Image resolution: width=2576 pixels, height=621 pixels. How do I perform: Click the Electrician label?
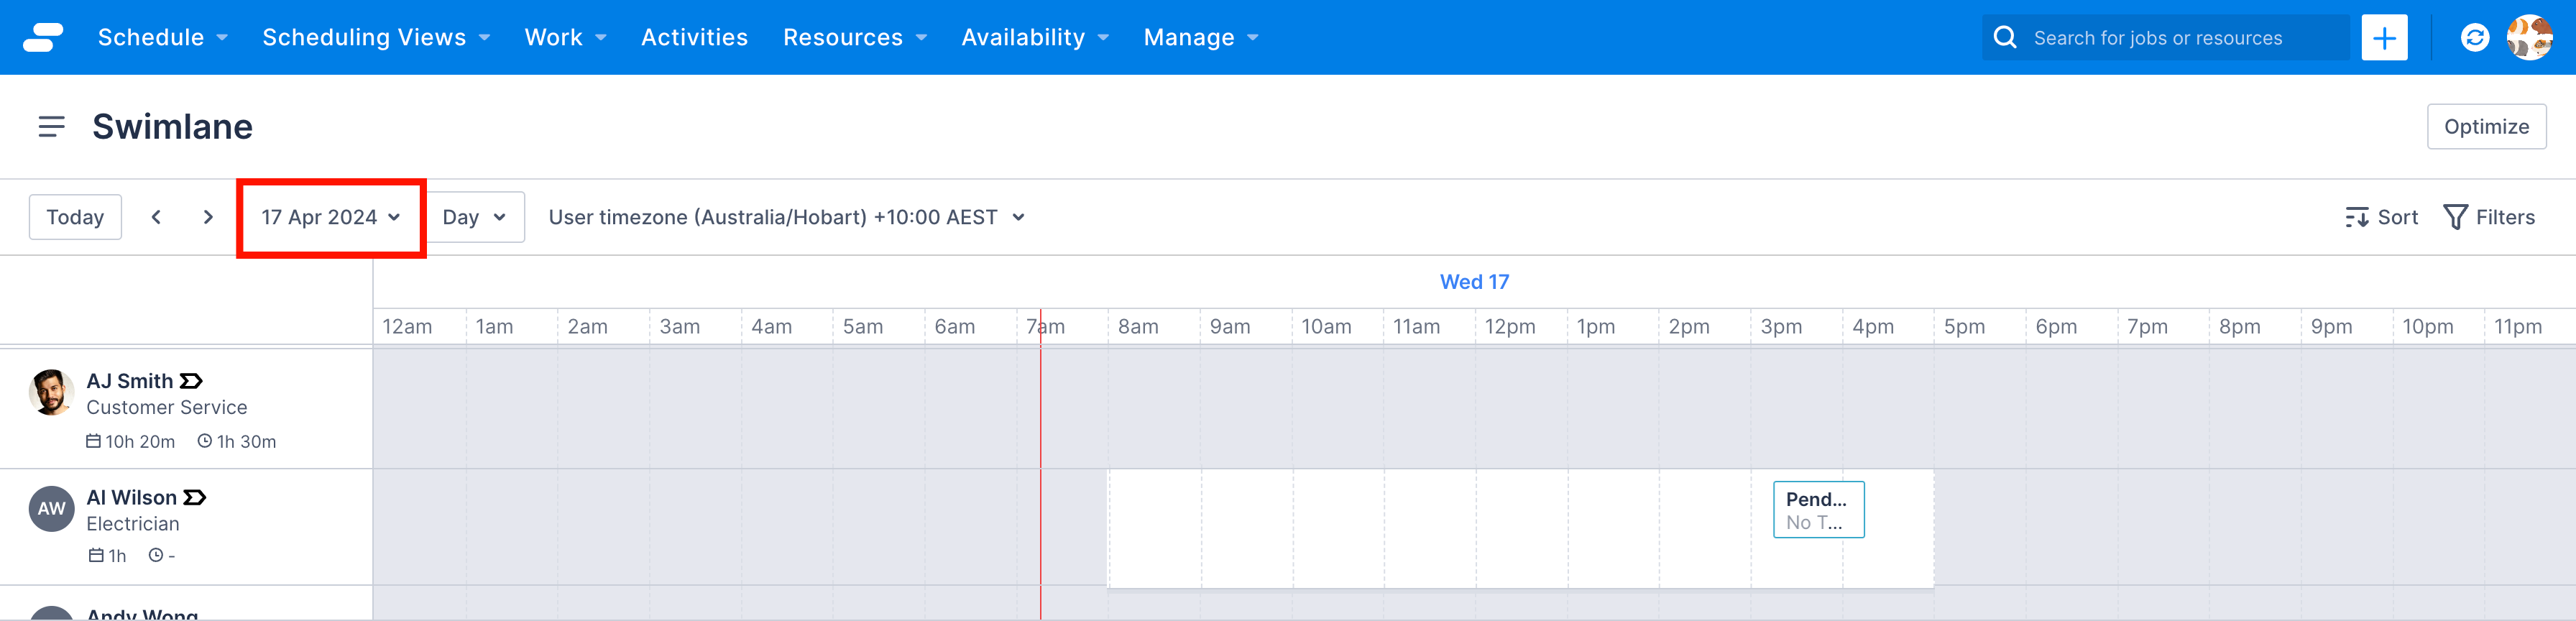click(x=133, y=524)
